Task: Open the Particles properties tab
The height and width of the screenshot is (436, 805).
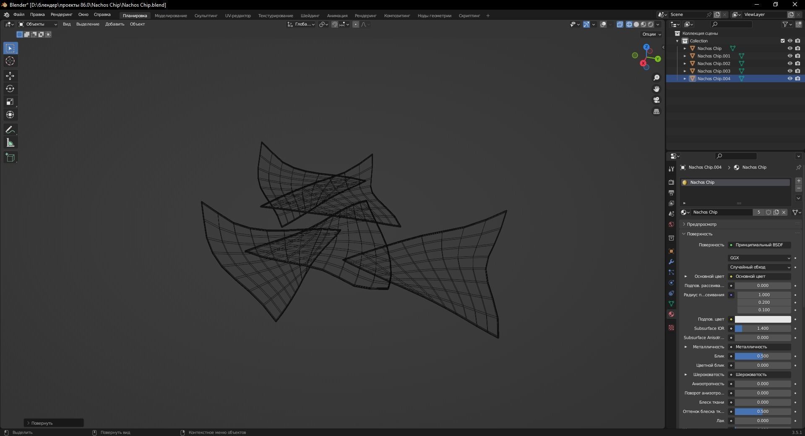Action: coord(671,272)
